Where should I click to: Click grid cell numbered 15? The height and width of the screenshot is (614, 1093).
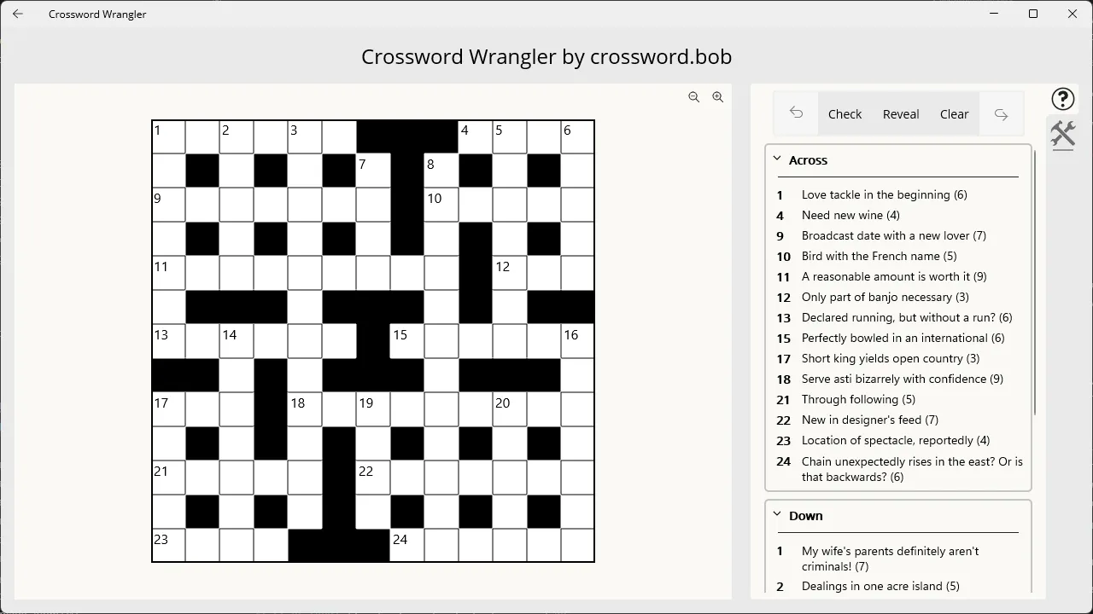coord(407,342)
